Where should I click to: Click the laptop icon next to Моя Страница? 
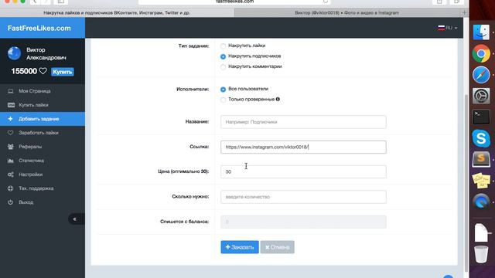click(x=10, y=91)
